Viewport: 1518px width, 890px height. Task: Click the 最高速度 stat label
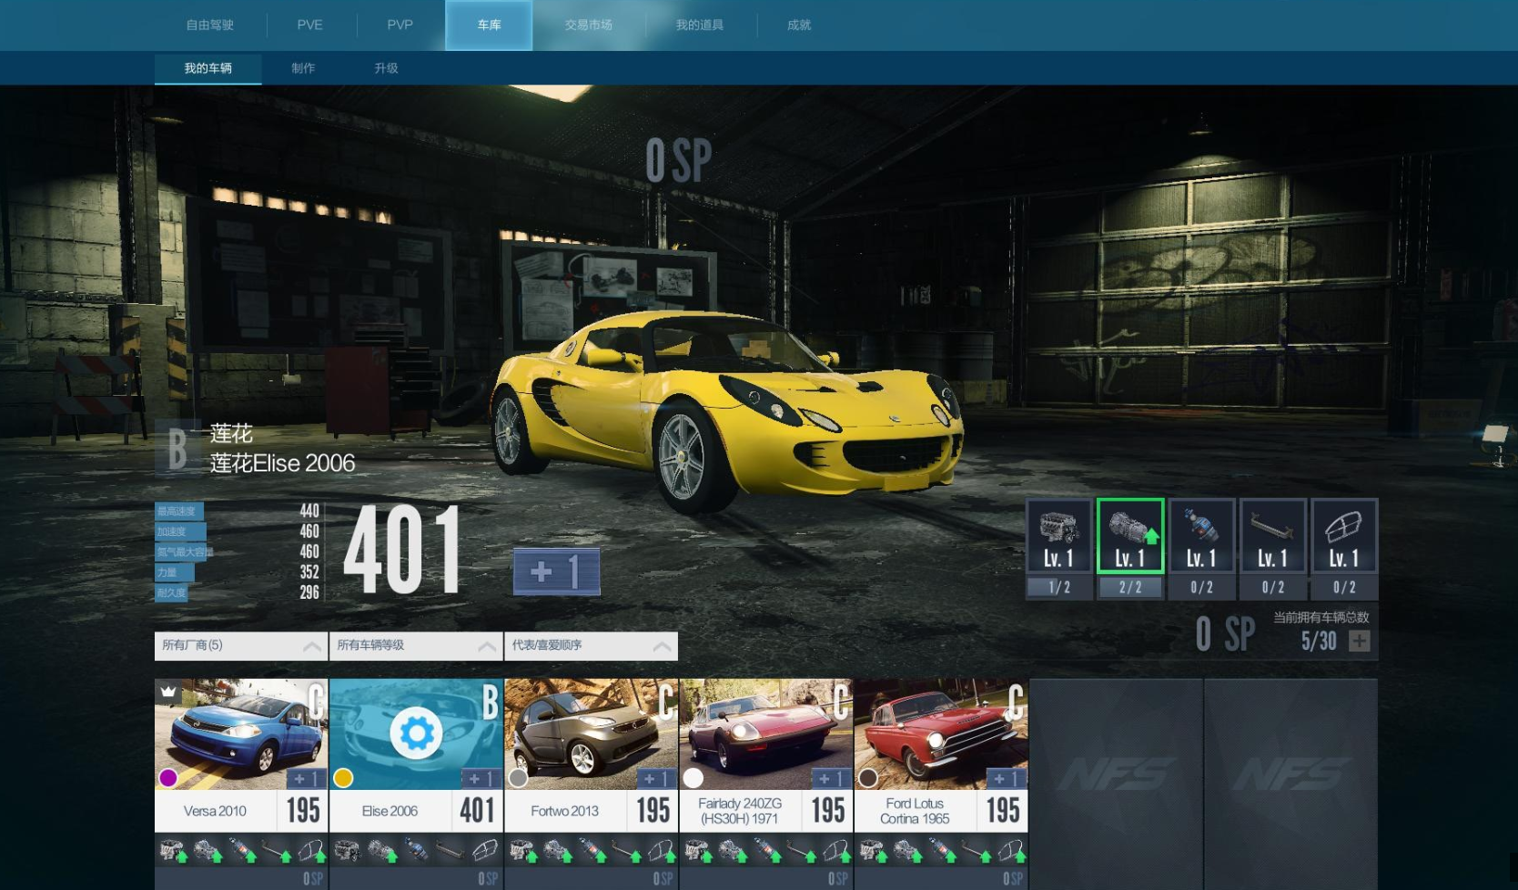[x=178, y=511]
